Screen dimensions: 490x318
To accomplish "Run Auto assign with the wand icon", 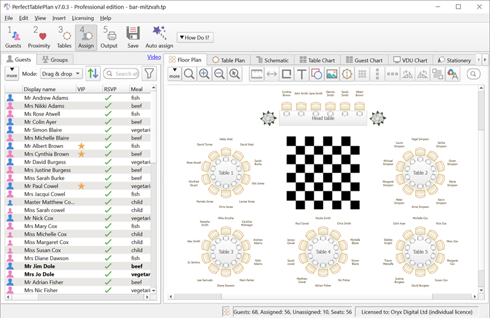I will point(160,37).
